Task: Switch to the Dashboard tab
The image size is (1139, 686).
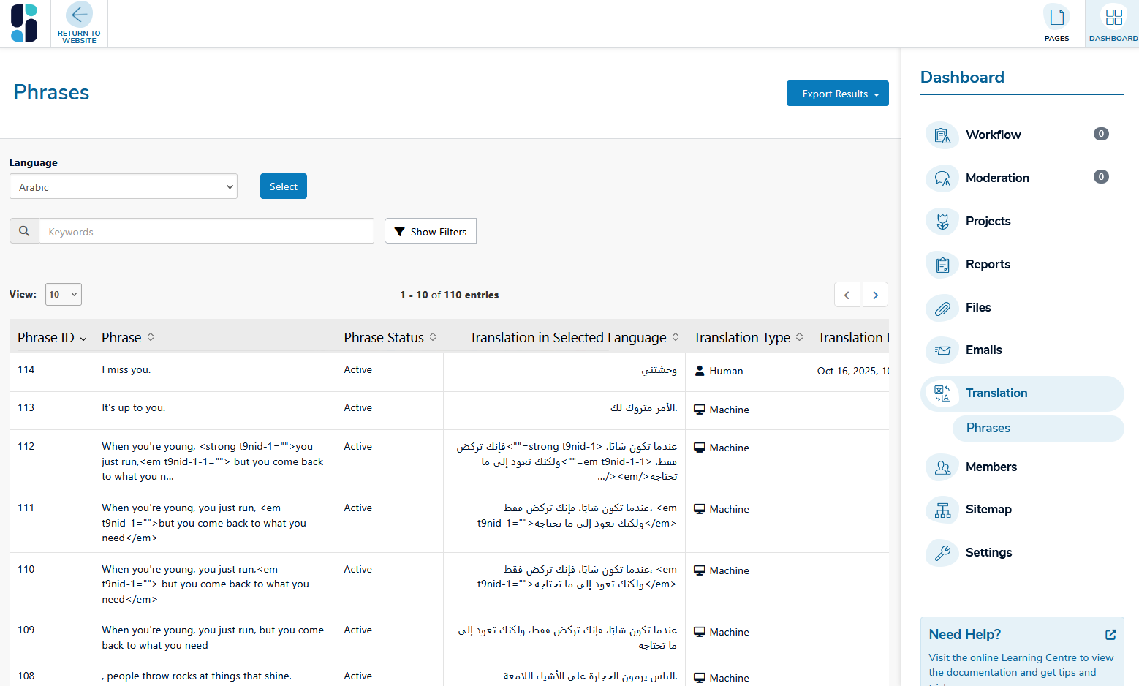Action: 1113,23
